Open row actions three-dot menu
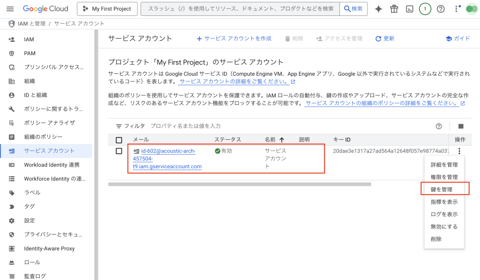Viewport: 480px width, 280px height. tap(459, 151)
